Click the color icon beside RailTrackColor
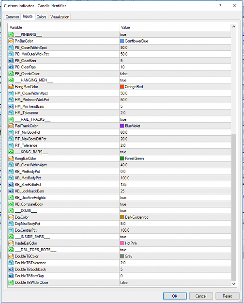This screenshot has width=244, height=303. coord(11,126)
